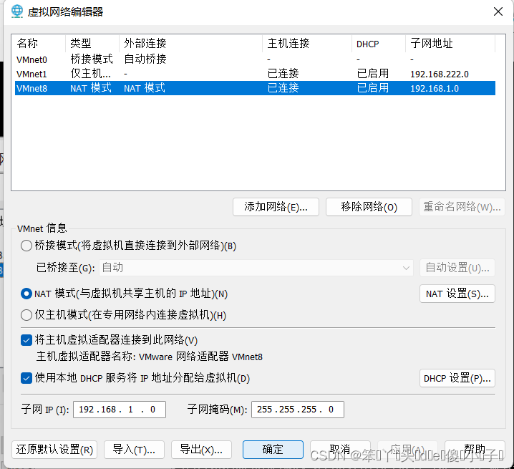Click the 应用(A) button
The image size is (514, 469).
click(407, 450)
